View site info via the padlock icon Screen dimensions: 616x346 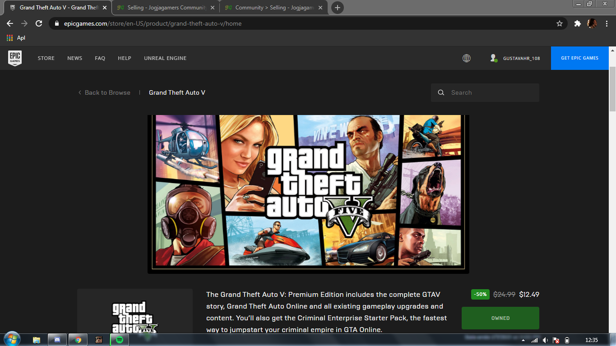click(x=57, y=24)
